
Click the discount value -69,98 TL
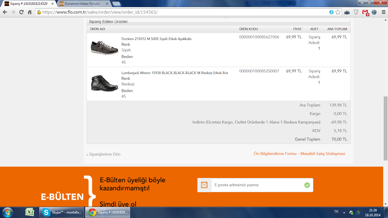(339, 122)
